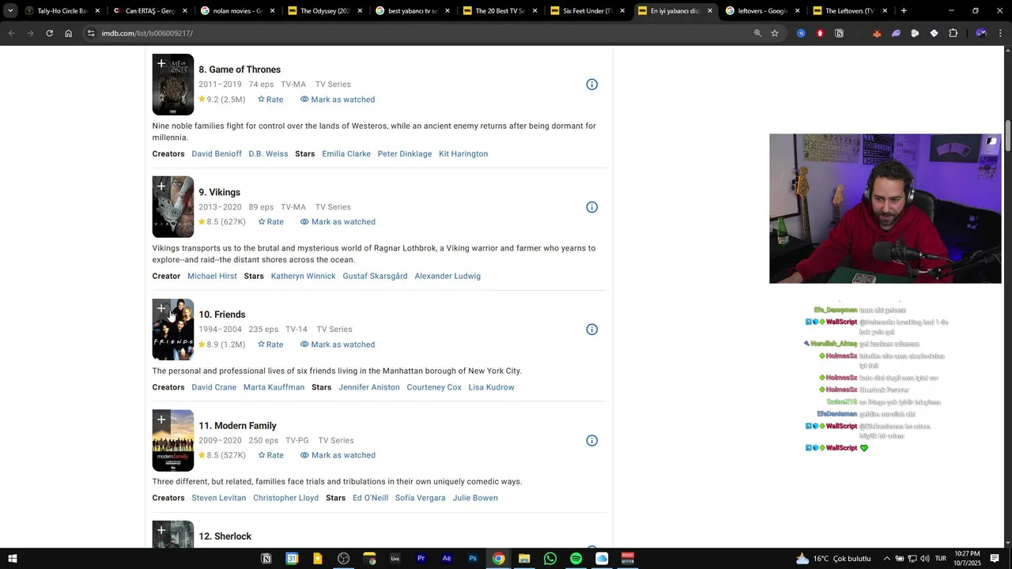Viewport: 1012px width, 569px height.
Task: Open a new browser tab
Action: pyautogui.click(x=904, y=11)
